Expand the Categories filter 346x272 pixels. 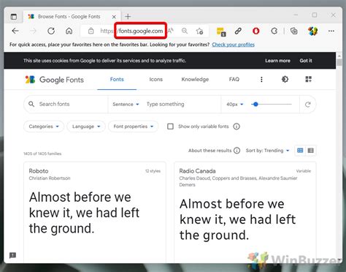pyautogui.click(x=44, y=126)
